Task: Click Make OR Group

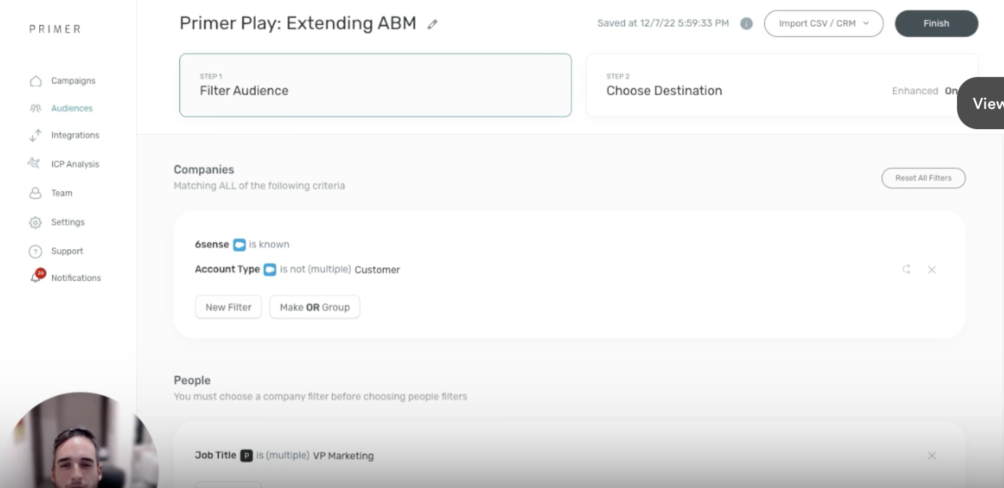Action: coord(315,307)
